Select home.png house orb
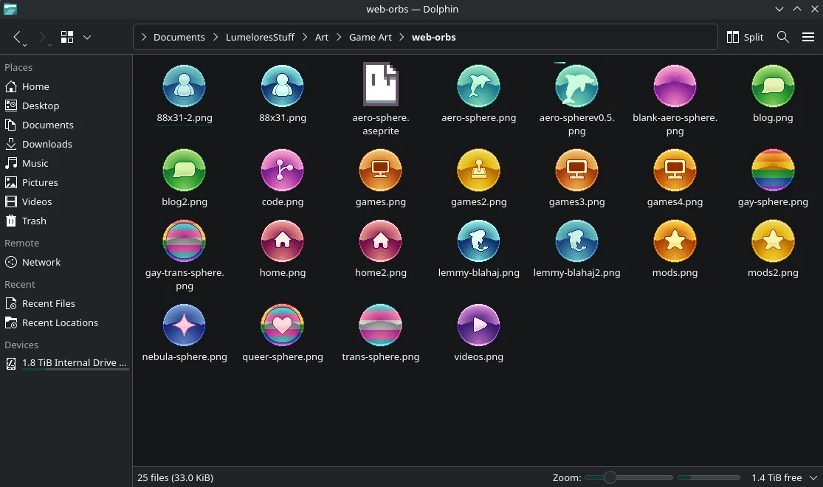 (283, 241)
